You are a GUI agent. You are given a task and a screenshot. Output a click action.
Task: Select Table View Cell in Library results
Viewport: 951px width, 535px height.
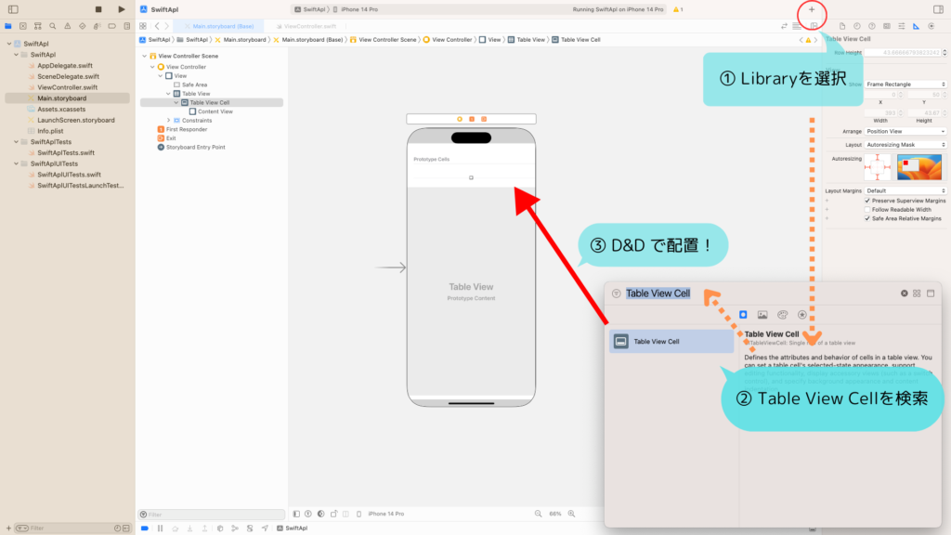671,342
